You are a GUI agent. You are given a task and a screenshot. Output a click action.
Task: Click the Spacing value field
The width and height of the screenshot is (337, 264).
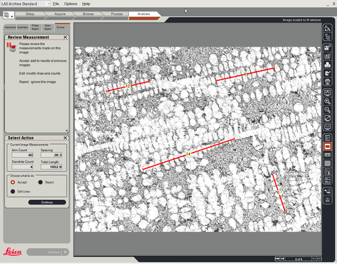(x=51, y=155)
